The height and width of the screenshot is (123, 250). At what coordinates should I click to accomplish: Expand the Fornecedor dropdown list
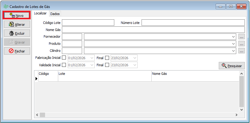[x=233, y=37]
